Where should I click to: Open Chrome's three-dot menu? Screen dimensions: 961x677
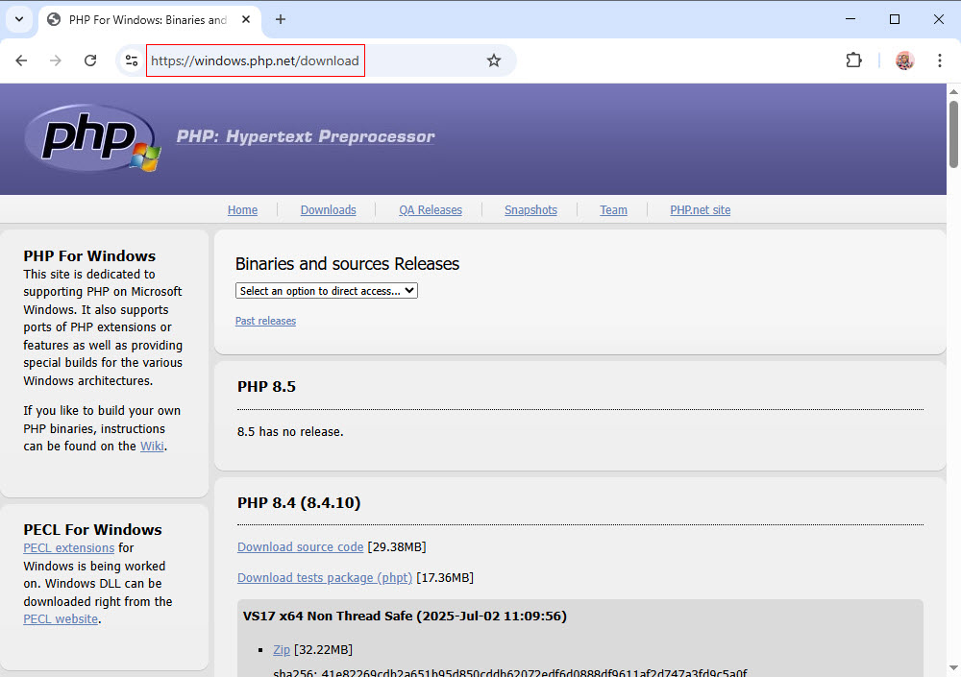click(940, 60)
